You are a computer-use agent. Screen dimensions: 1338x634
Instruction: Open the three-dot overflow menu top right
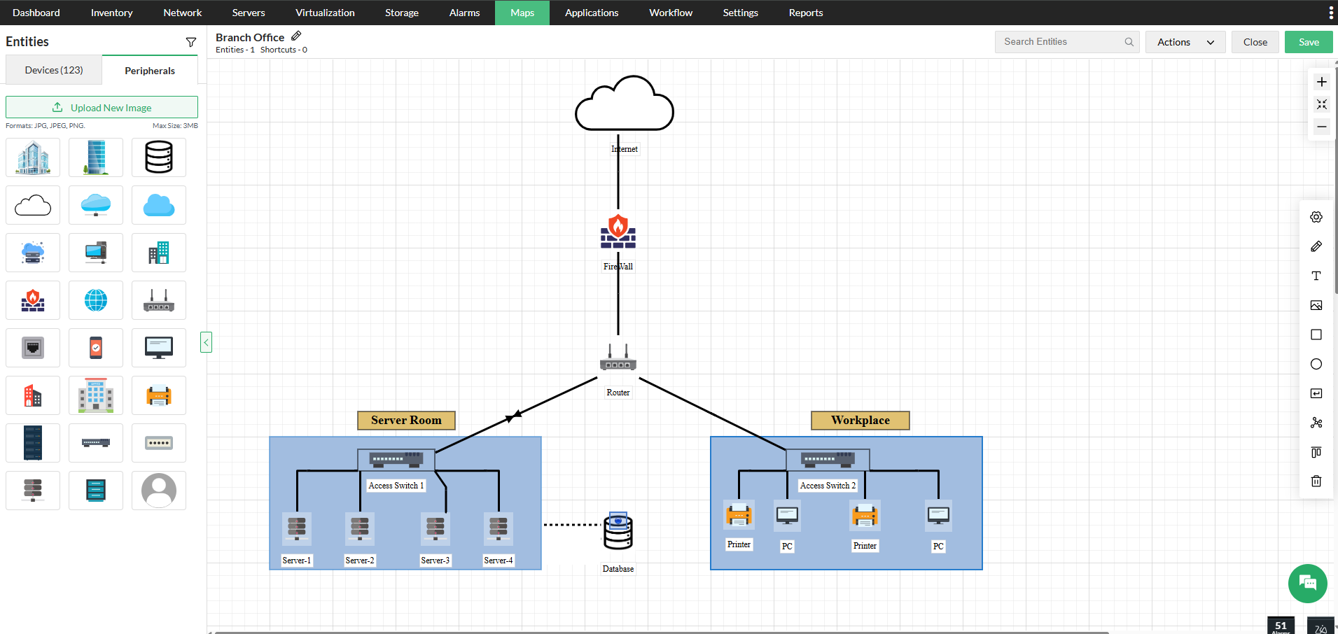click(1331, 13)
